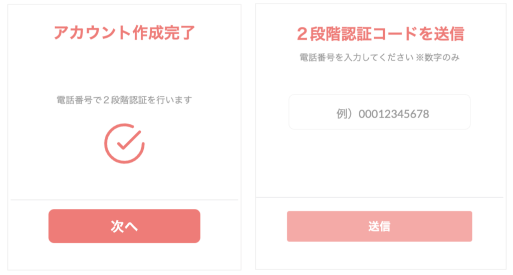Click blank area below the 送信 button
The height and width of the screenshot is (275, 513).
(380, 255)
